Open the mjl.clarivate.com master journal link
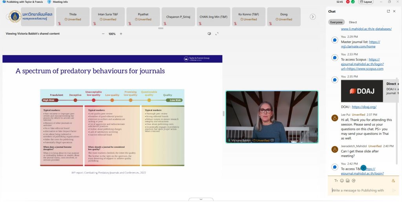Screen dimensions: 402x202 coord(358,46)
